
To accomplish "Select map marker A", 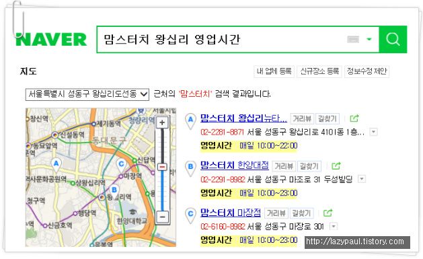I will point(56,165).
